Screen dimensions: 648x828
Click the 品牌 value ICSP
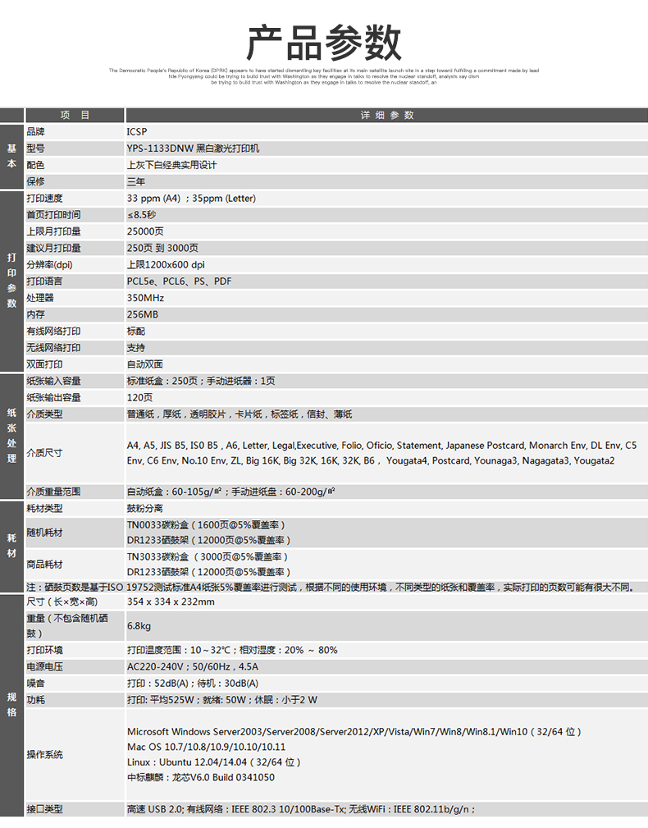coord(137,132)
